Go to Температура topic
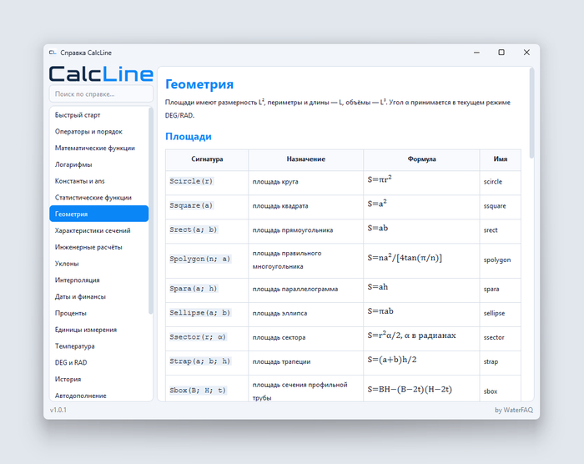 pyautogui.click(x=98, y=345)
